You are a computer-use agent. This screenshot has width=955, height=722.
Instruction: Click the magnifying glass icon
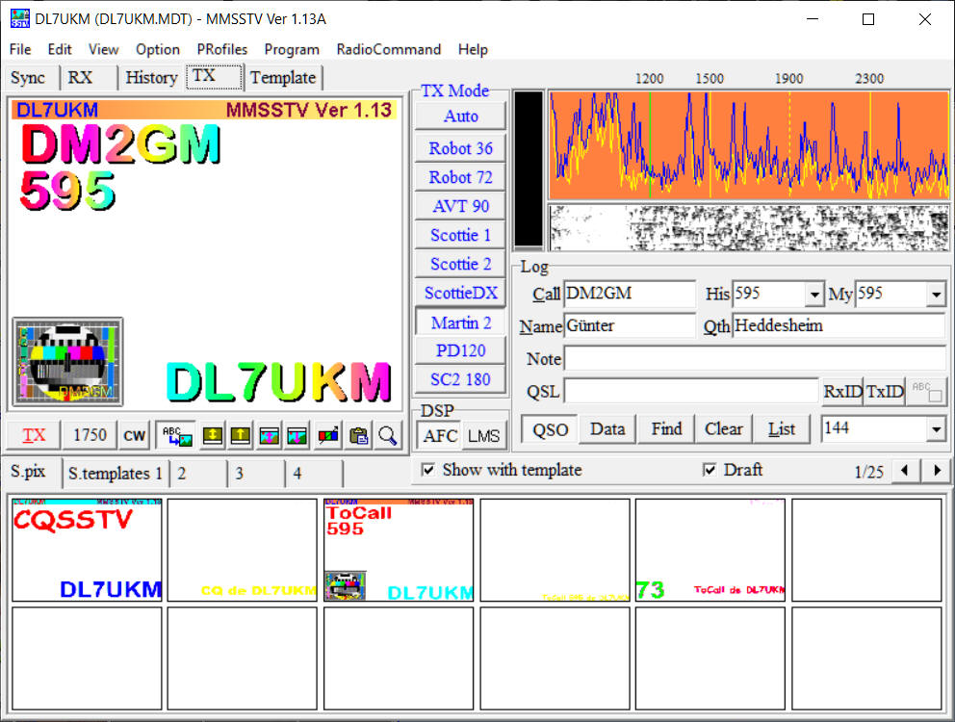point(387,435)
